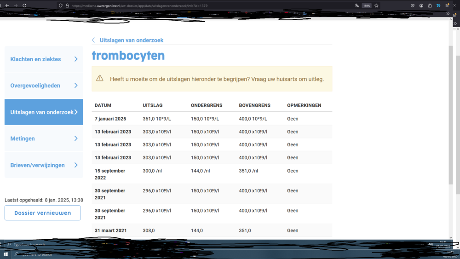Show more bookmarks via double chevron
Image resolution: width=460 pixels, height=259 pixels.
(448, 14)
